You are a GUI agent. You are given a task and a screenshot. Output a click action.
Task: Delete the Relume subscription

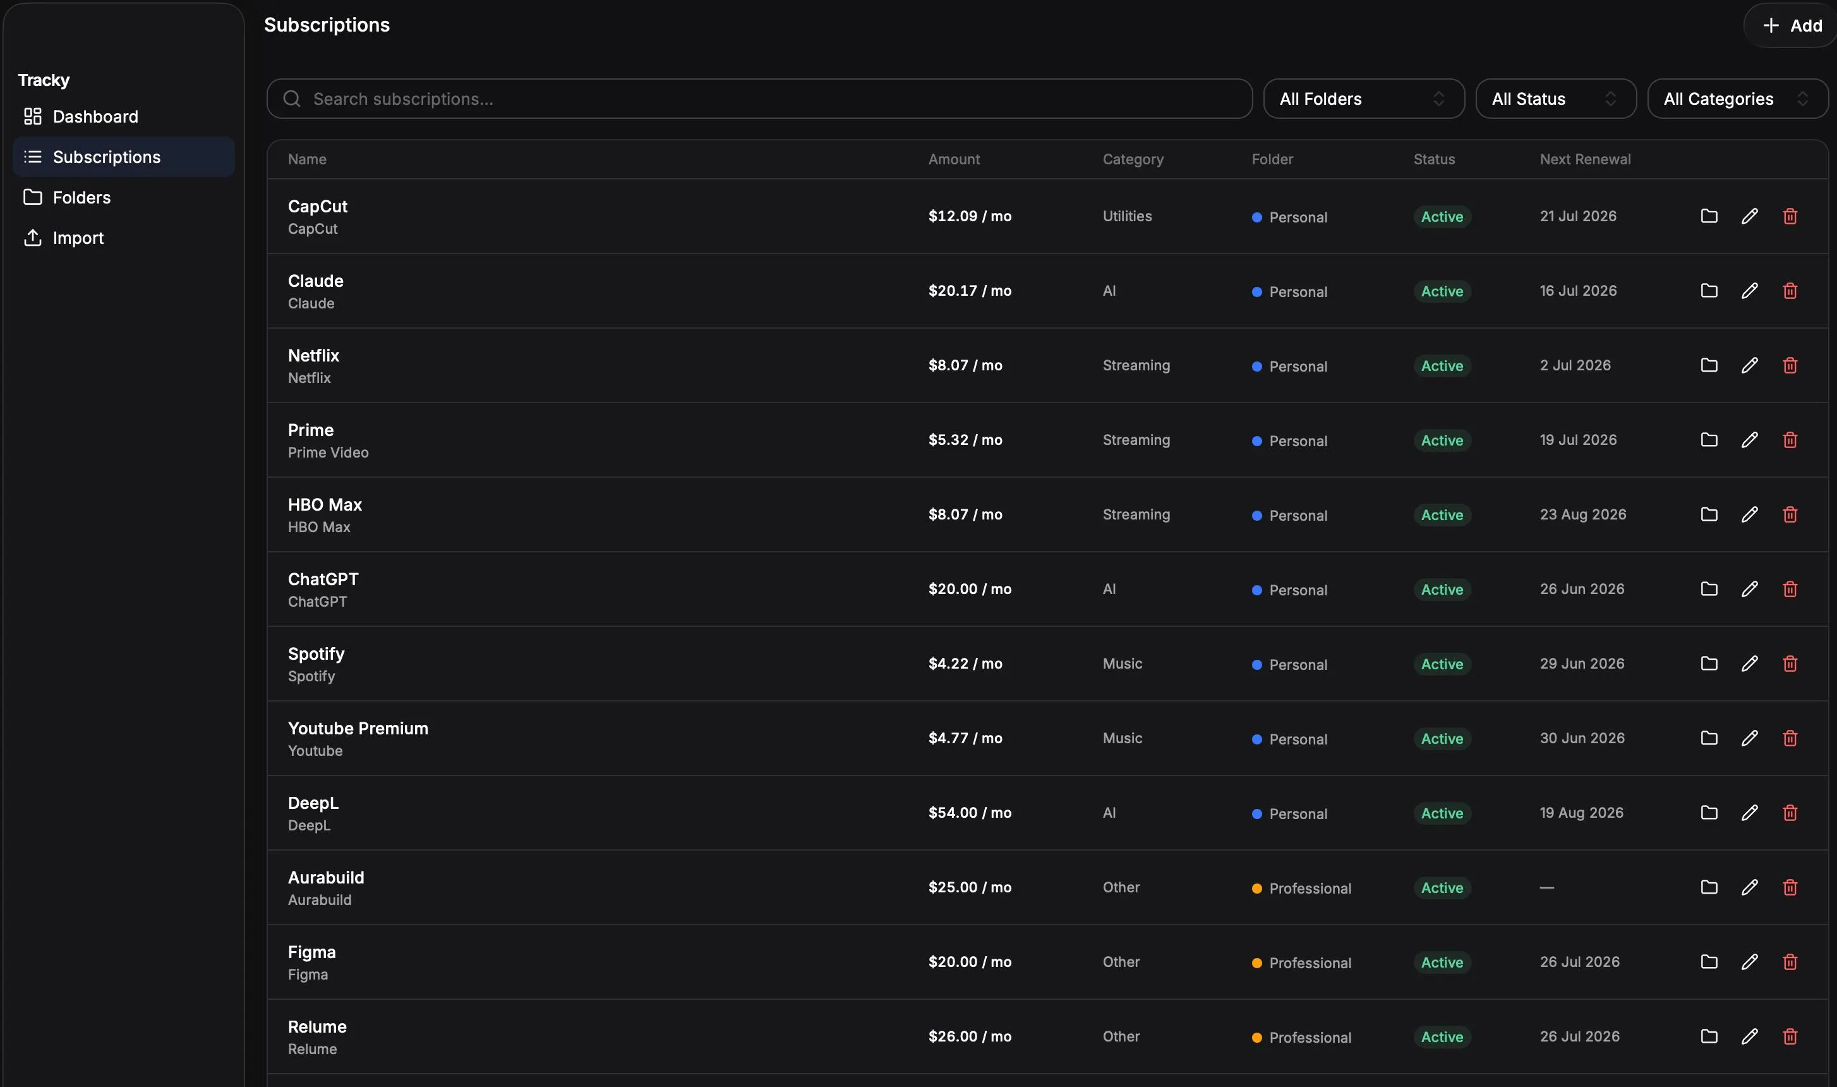click(1790, 1036)
